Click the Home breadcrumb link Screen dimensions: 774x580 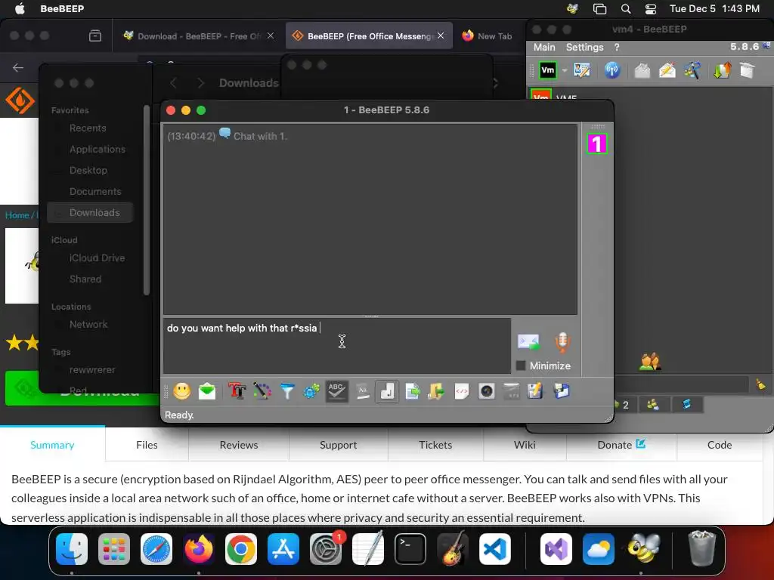(x=17, y=215)
